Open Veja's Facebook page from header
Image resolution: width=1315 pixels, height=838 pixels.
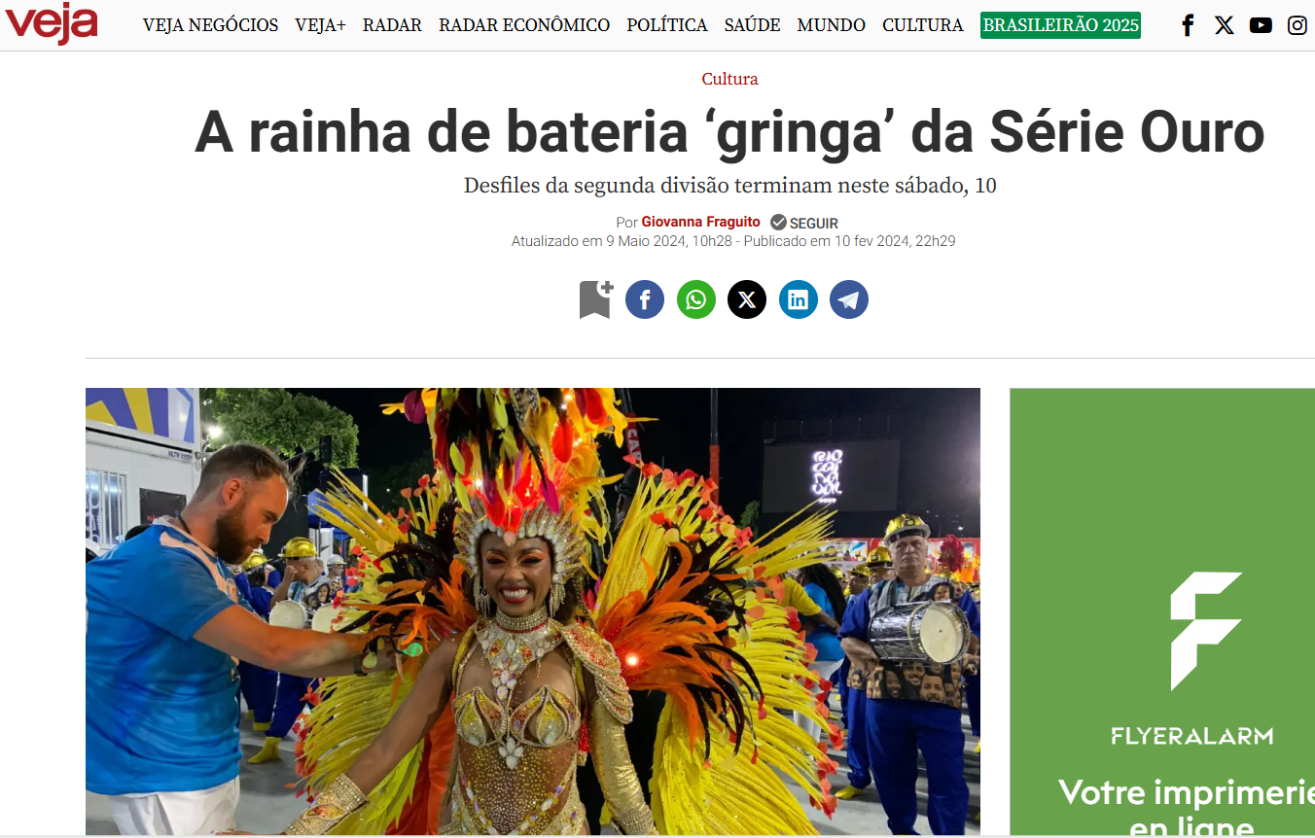coord(1188,25)
